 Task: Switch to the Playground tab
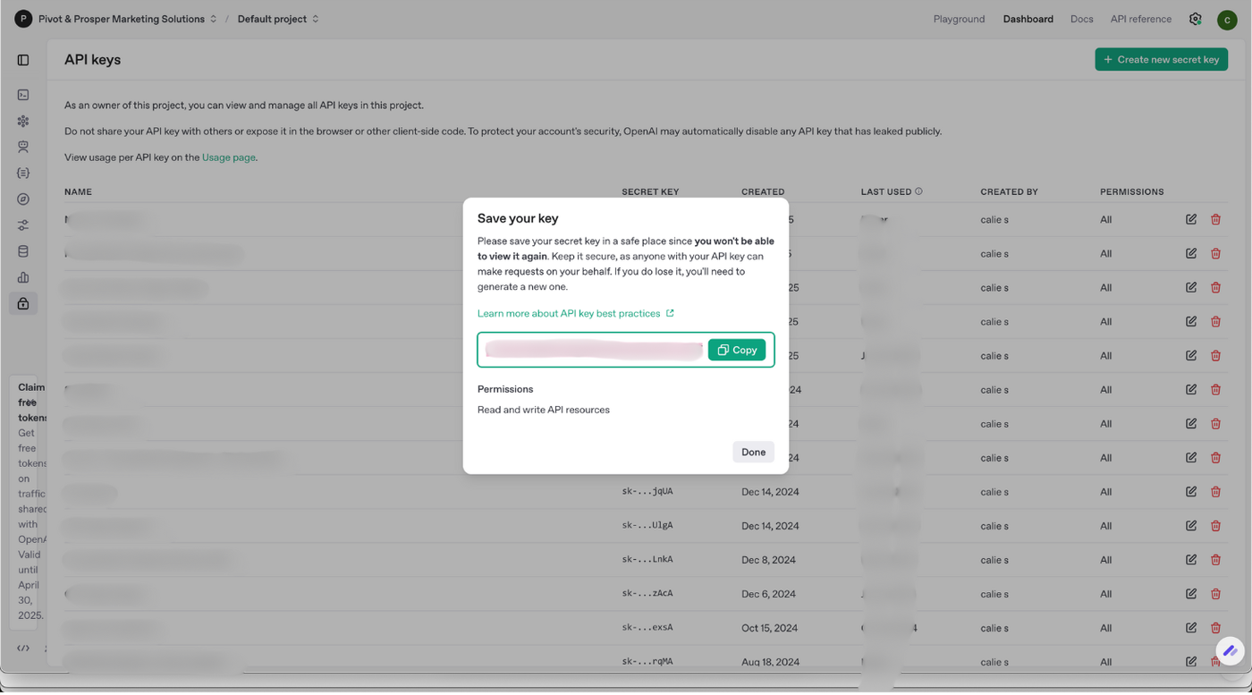959,19
